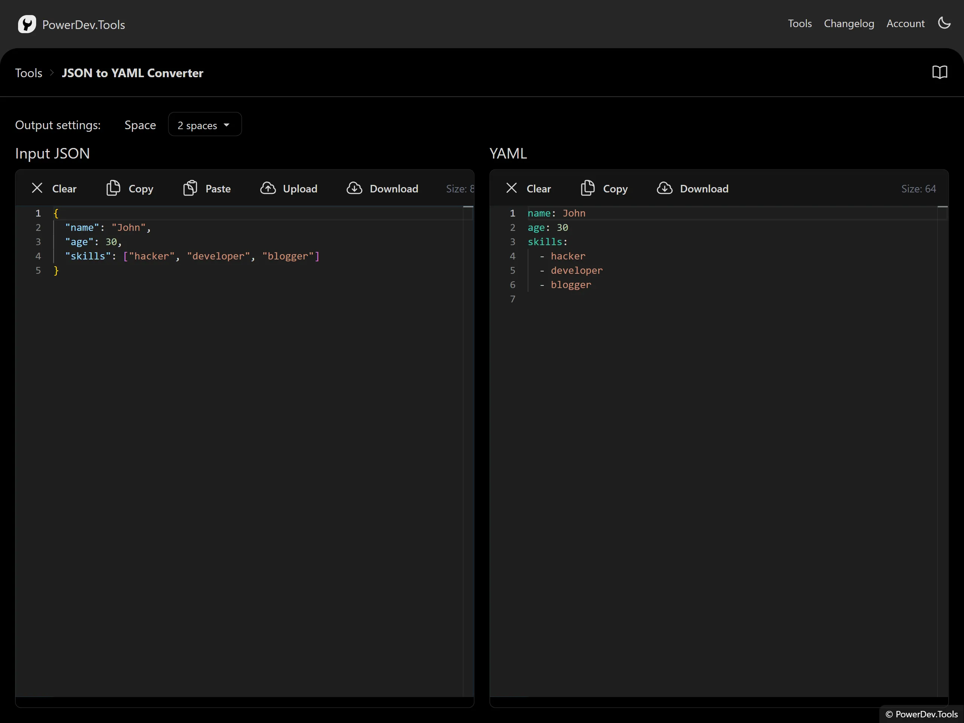The height and width of the screenshot is (723, 964).
Task: Open the Tools menu in the top navigation
Action: point(799,23)
